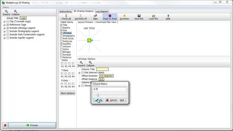Check Symbols visible item
Viewport: 233px width, 131px height.
61,55
